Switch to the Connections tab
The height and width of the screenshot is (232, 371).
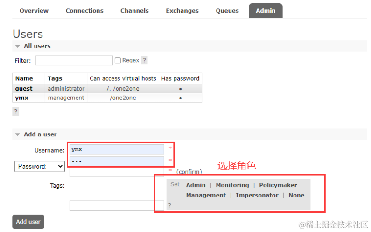(x=84, y=11)
